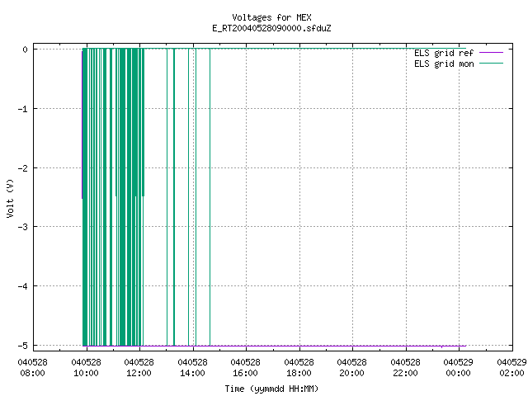Click the chart title 'Voltages for MEX'

271,17
